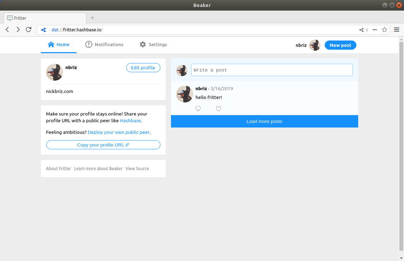Click the Edit profile button
The width and height of the screenshot is (404, 261).
tap(143, 68)
